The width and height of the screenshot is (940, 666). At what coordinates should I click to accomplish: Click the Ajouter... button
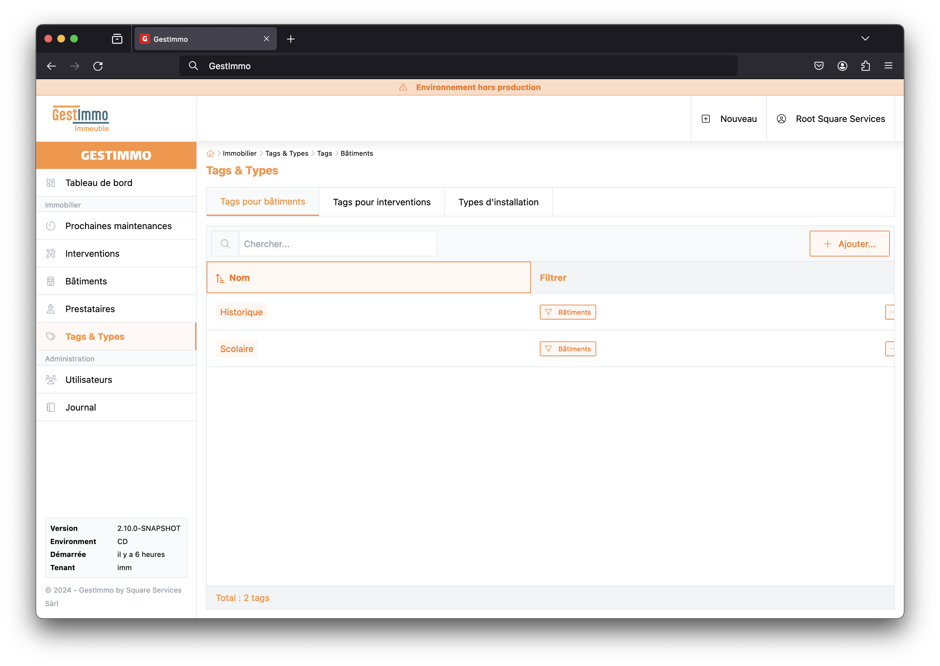(x=849, y=244)
